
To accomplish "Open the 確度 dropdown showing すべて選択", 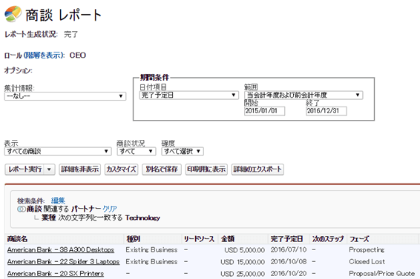I will point(183,152).
